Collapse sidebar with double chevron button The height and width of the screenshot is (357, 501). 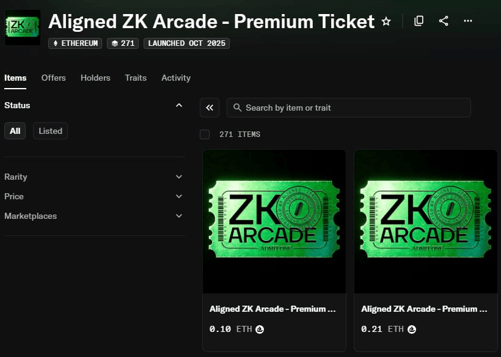(x=210, y=108)
